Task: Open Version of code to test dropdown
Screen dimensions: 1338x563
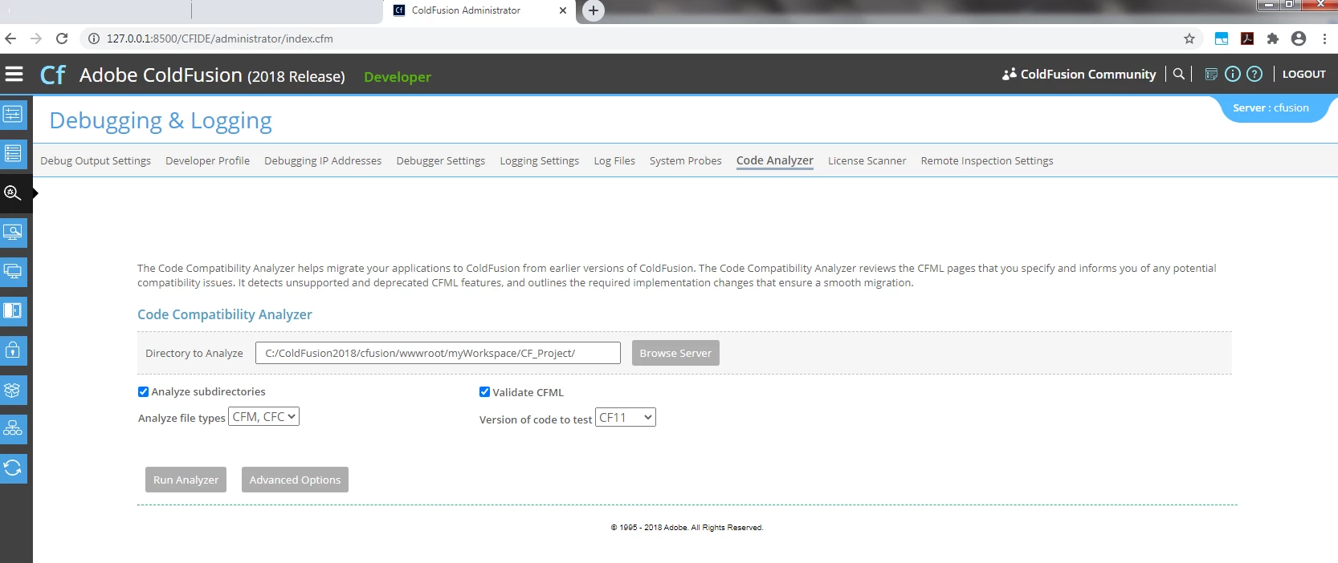Action: pos(626,417)
